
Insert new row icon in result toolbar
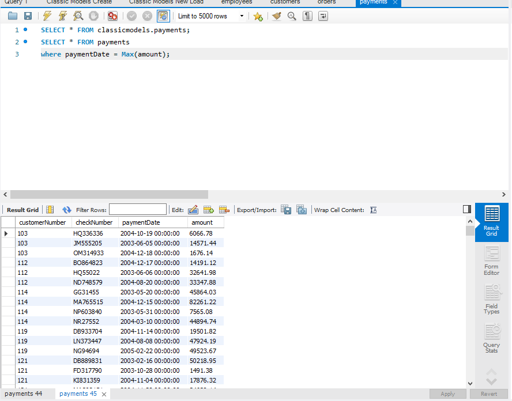(209, 210)
